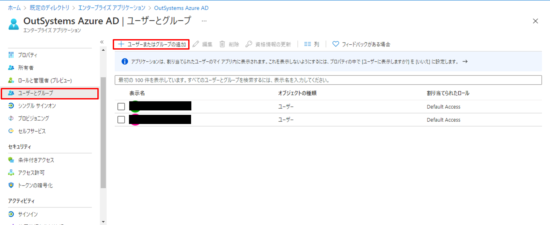Image resolution: width=550 pixels, height=225 pixels.
Task: Check the second user row checkbox
Action: [x=121, y=120]
